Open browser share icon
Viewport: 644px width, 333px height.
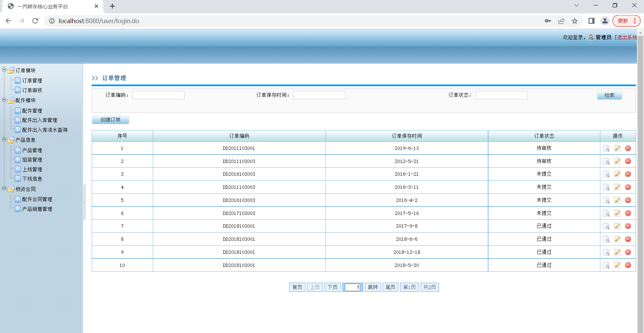click(x=561, y=21)
